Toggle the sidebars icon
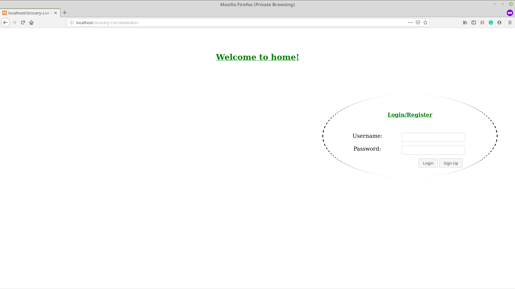The height and width of the screenshot is (289, 515). pos(474,22)
